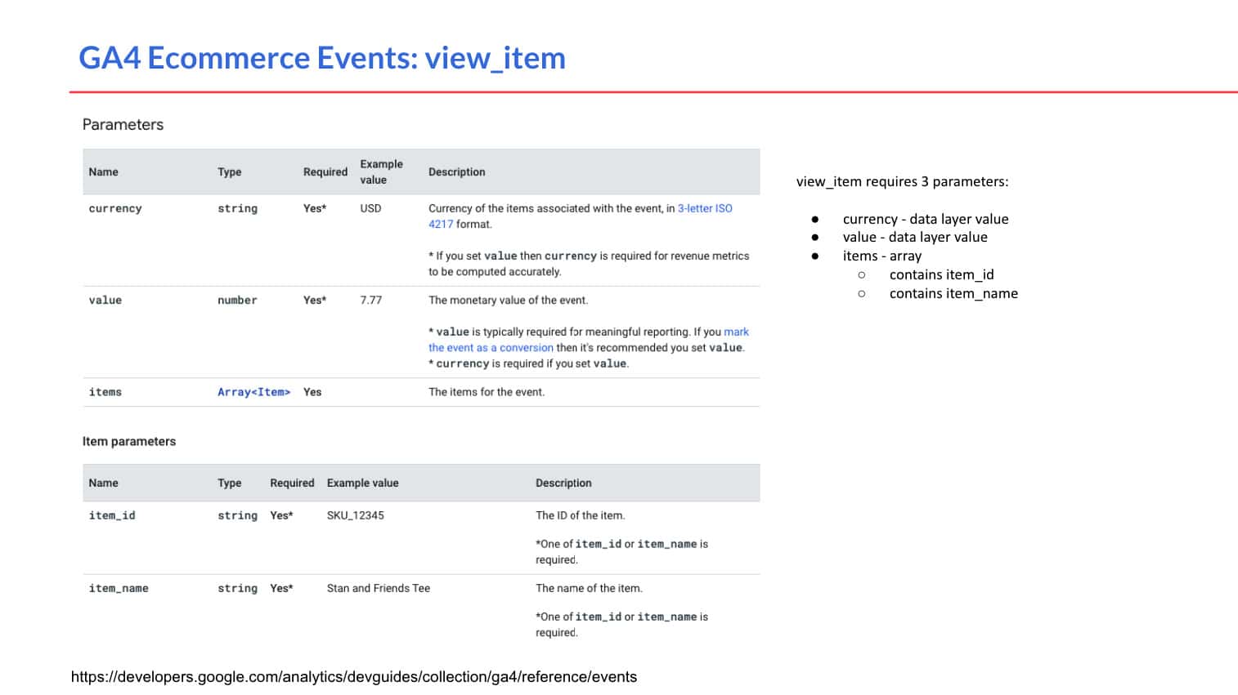
Task: Click the Description column header
Action: [x=456, y=172]
